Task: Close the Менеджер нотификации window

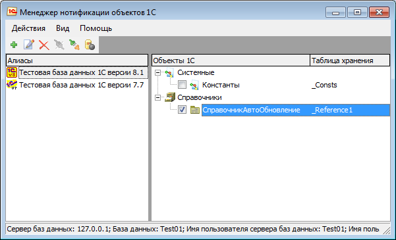Action: (379, 12)
